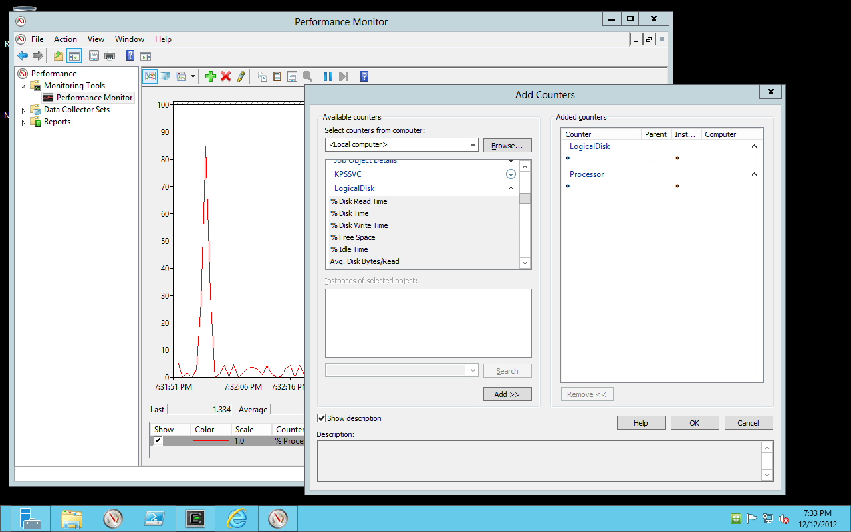Image resolution: width=851 pixels, height=532 pixels.
Task: Select Avg. Disk Bytes/Read counter
Action: 423,261
